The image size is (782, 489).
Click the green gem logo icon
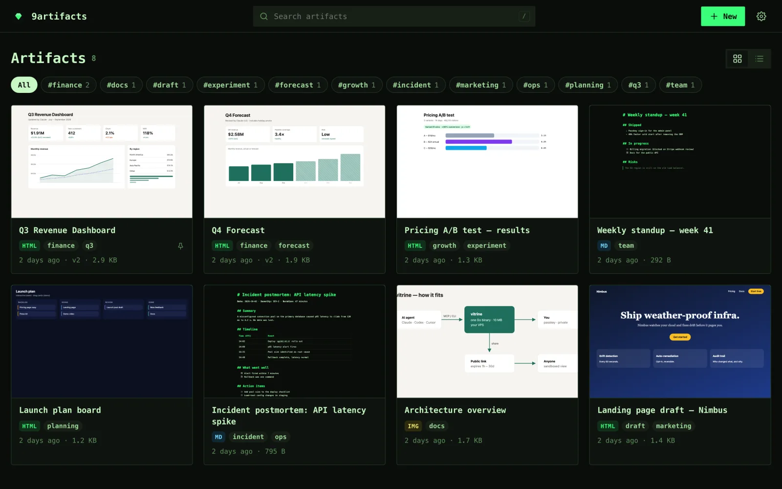pos(18,16)
